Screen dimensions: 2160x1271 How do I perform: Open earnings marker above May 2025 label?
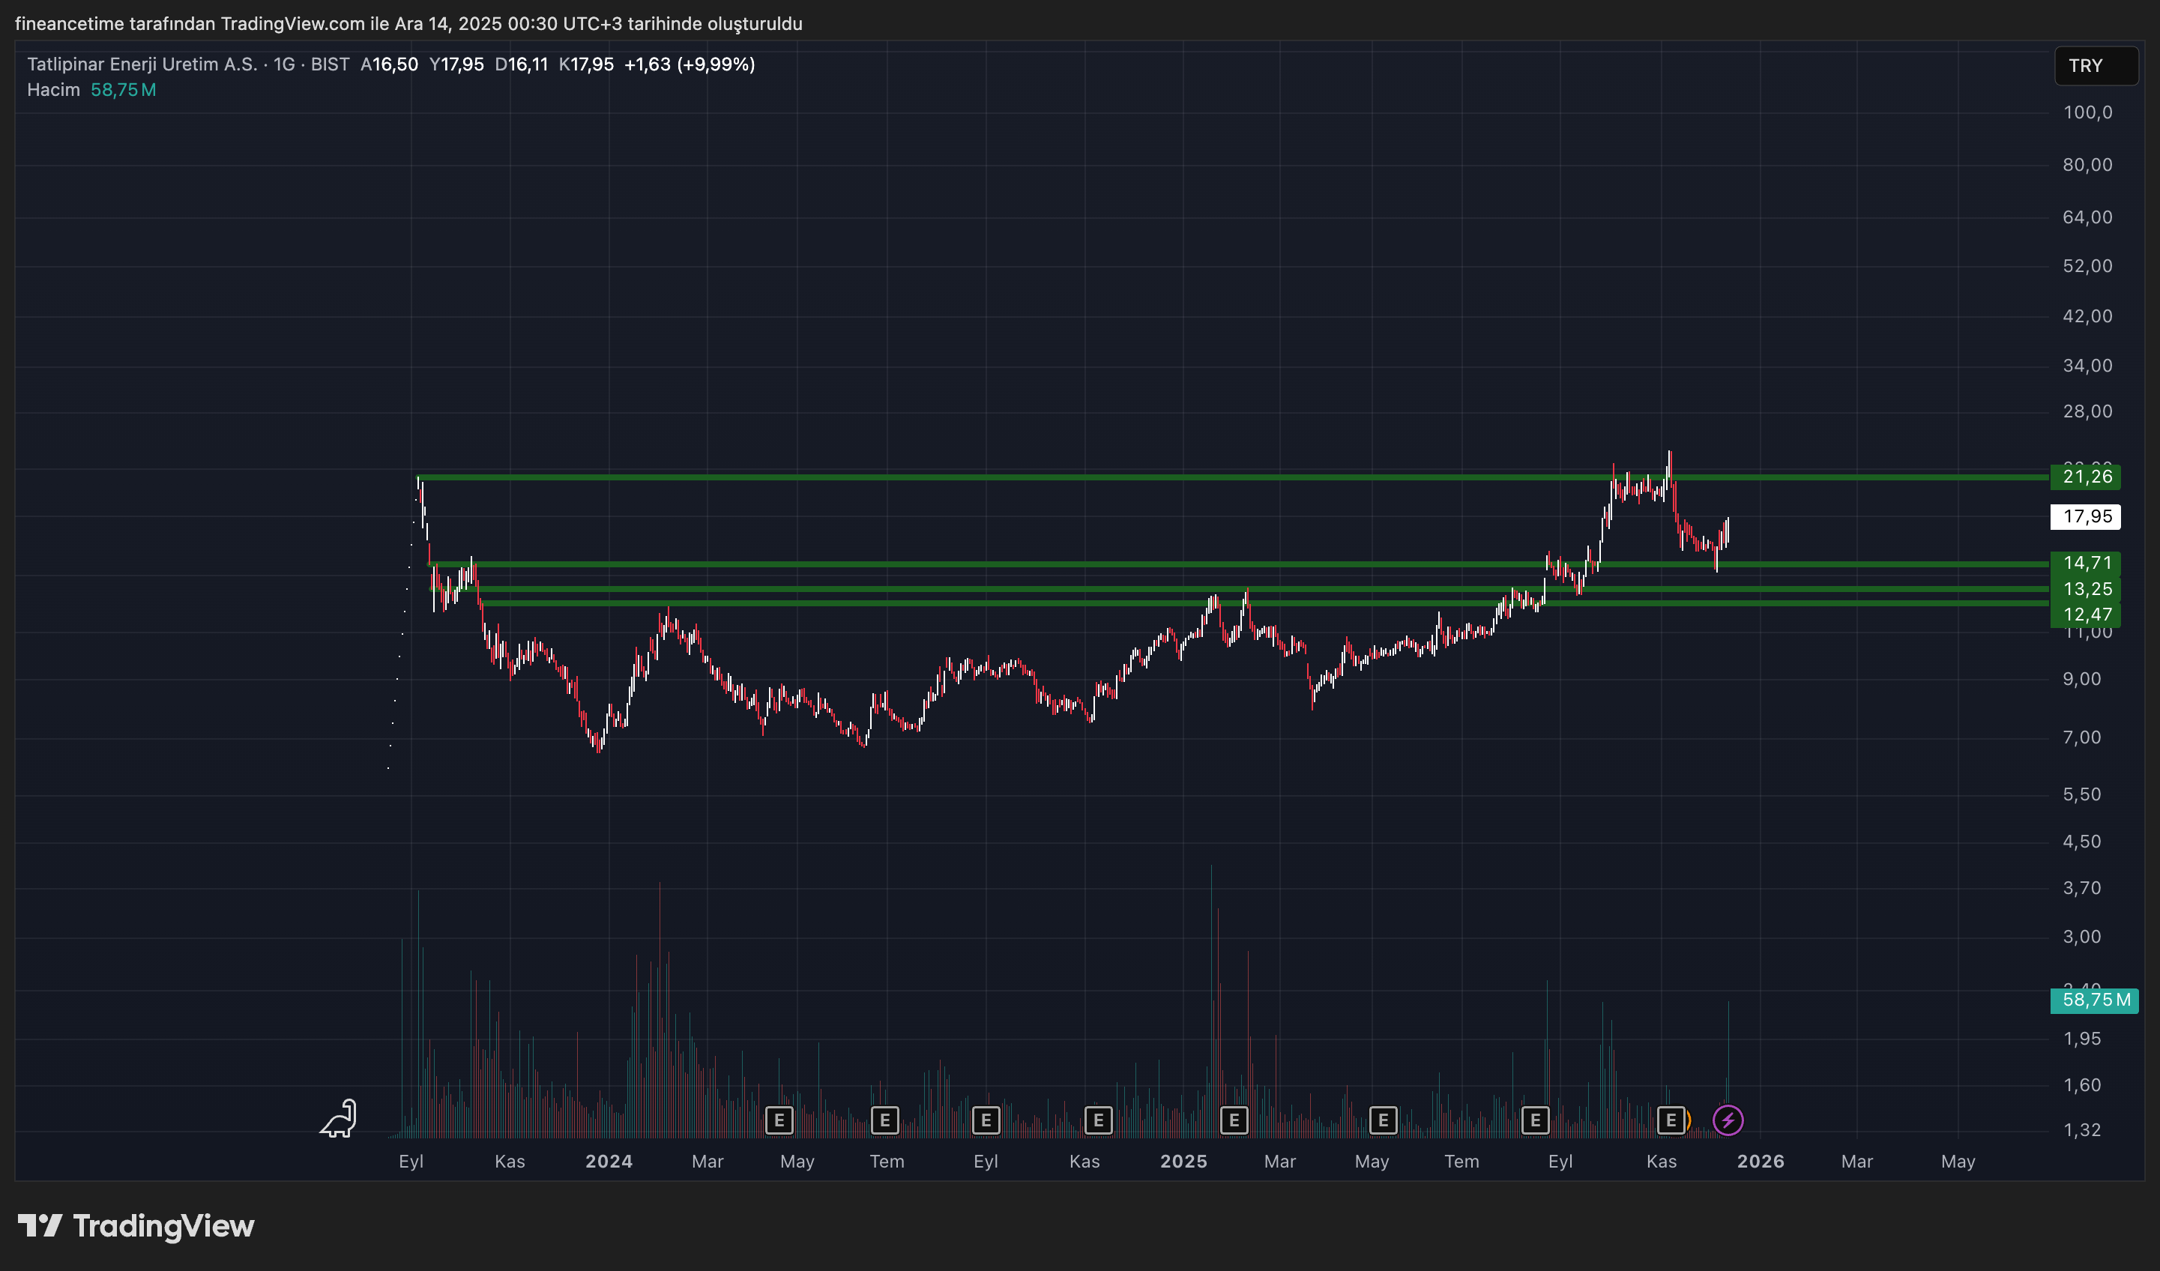point(1383,1120)
